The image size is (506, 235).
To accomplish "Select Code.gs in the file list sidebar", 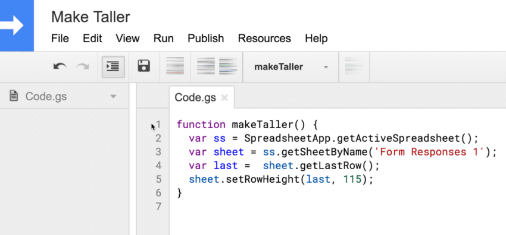I will tap(46, 97).
